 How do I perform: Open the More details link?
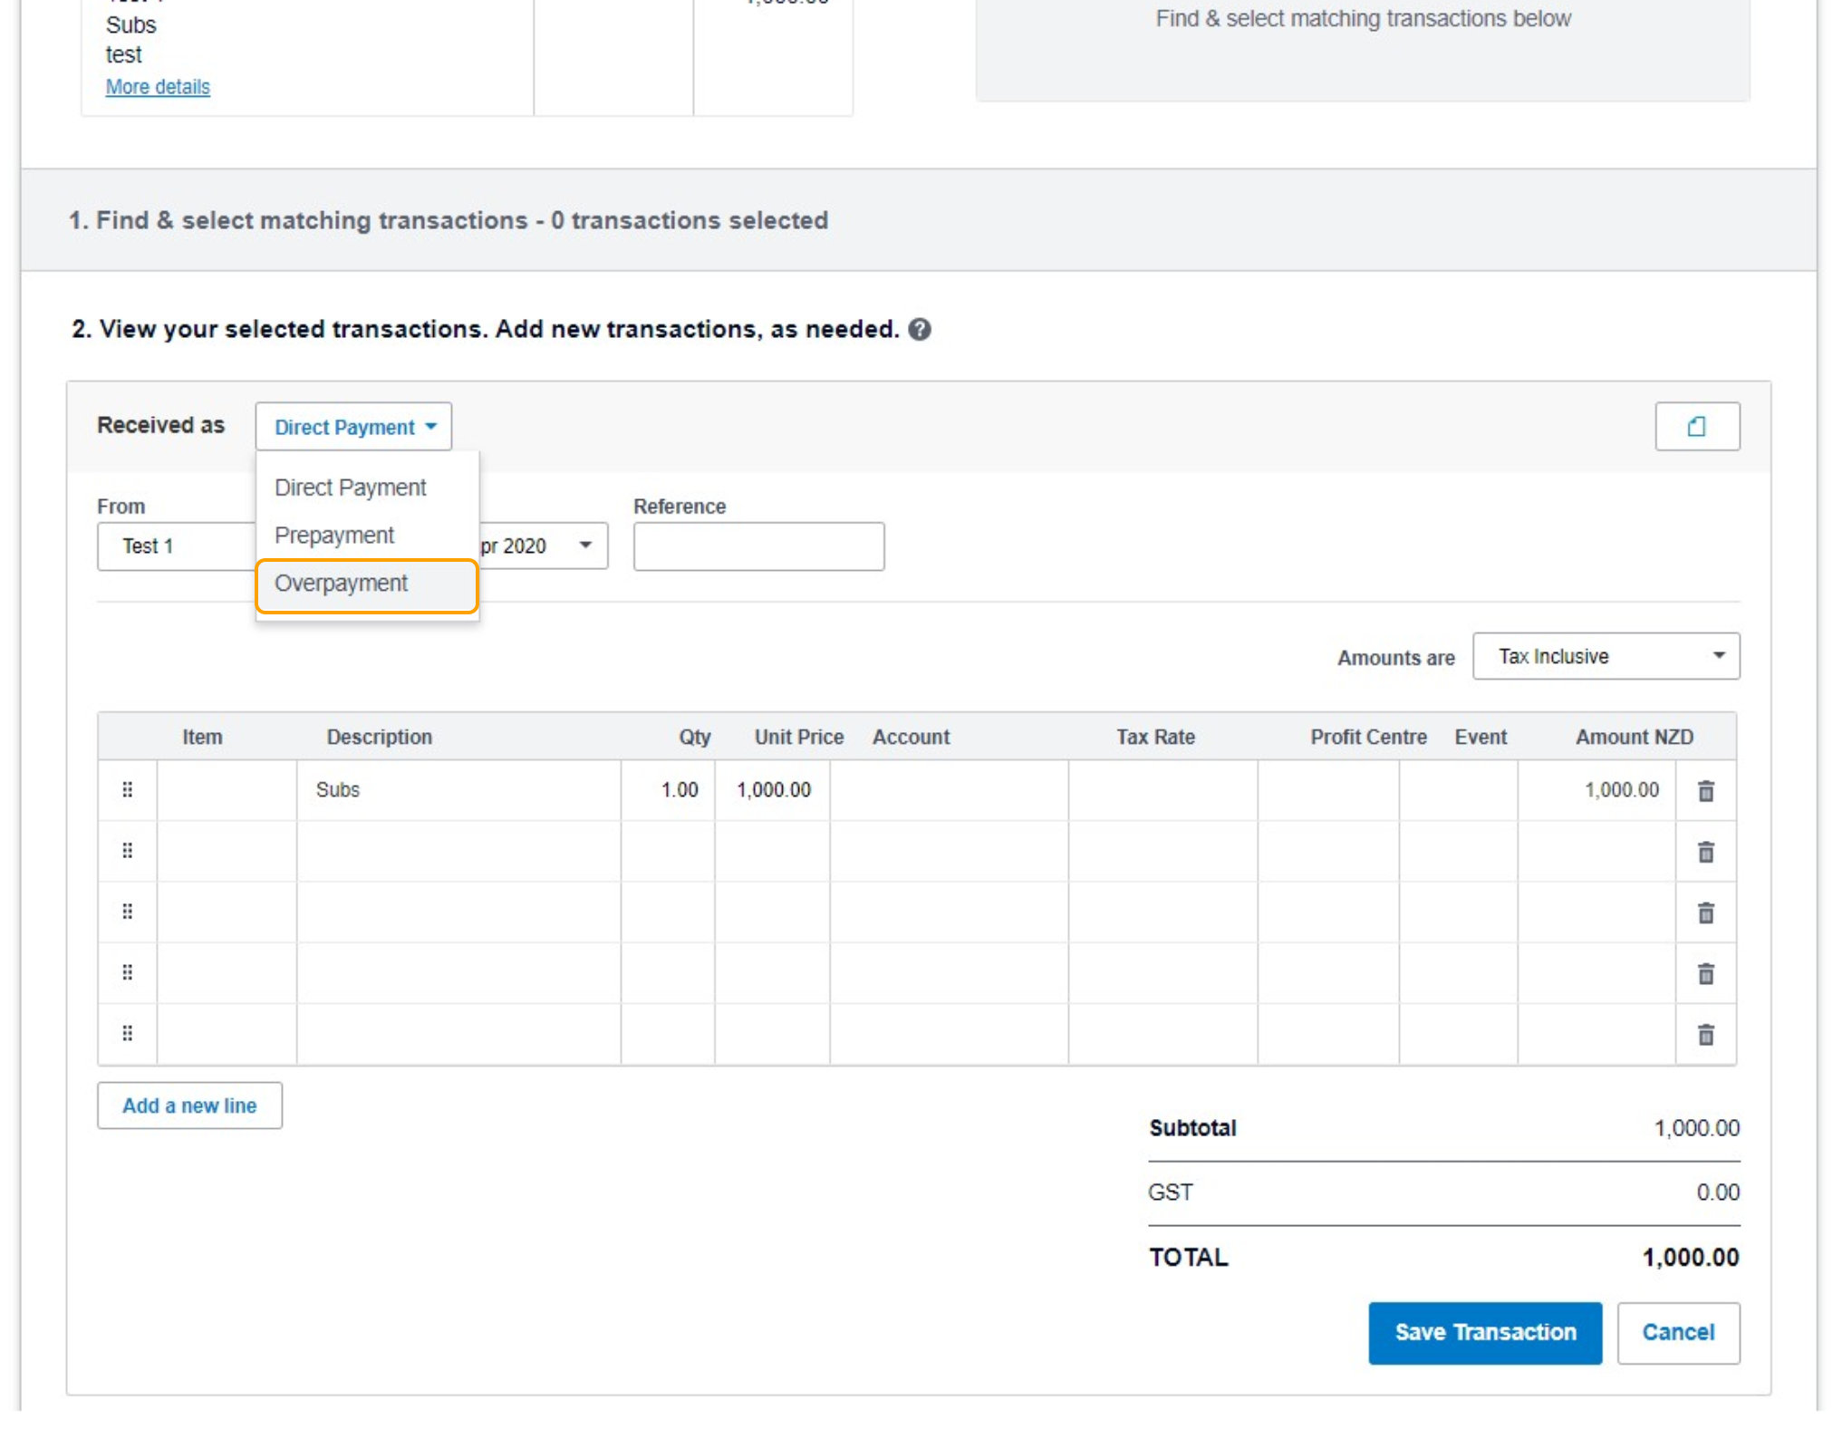pos(158,87)
